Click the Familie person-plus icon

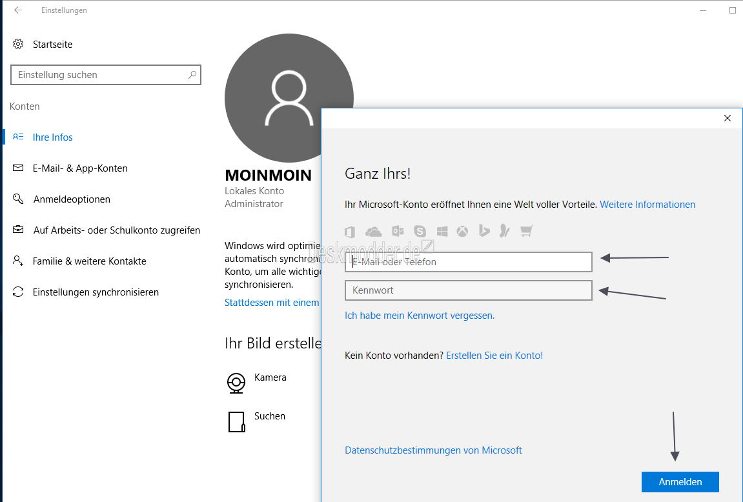click(x=18, y=261)
